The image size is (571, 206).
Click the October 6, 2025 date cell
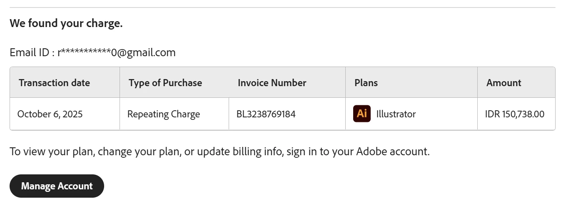pyautogui.click(x=50, y=114)
